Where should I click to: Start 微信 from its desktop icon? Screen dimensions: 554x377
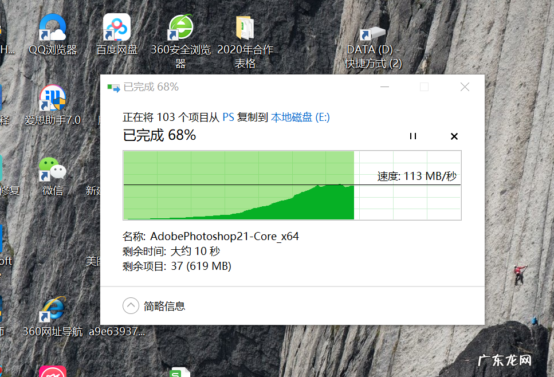[53, 169]
